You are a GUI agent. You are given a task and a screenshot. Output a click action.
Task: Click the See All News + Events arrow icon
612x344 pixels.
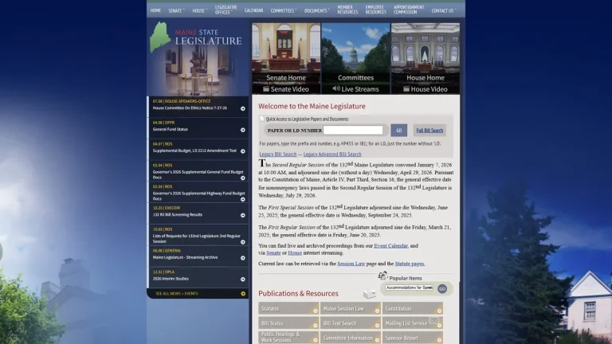(243, 294)
